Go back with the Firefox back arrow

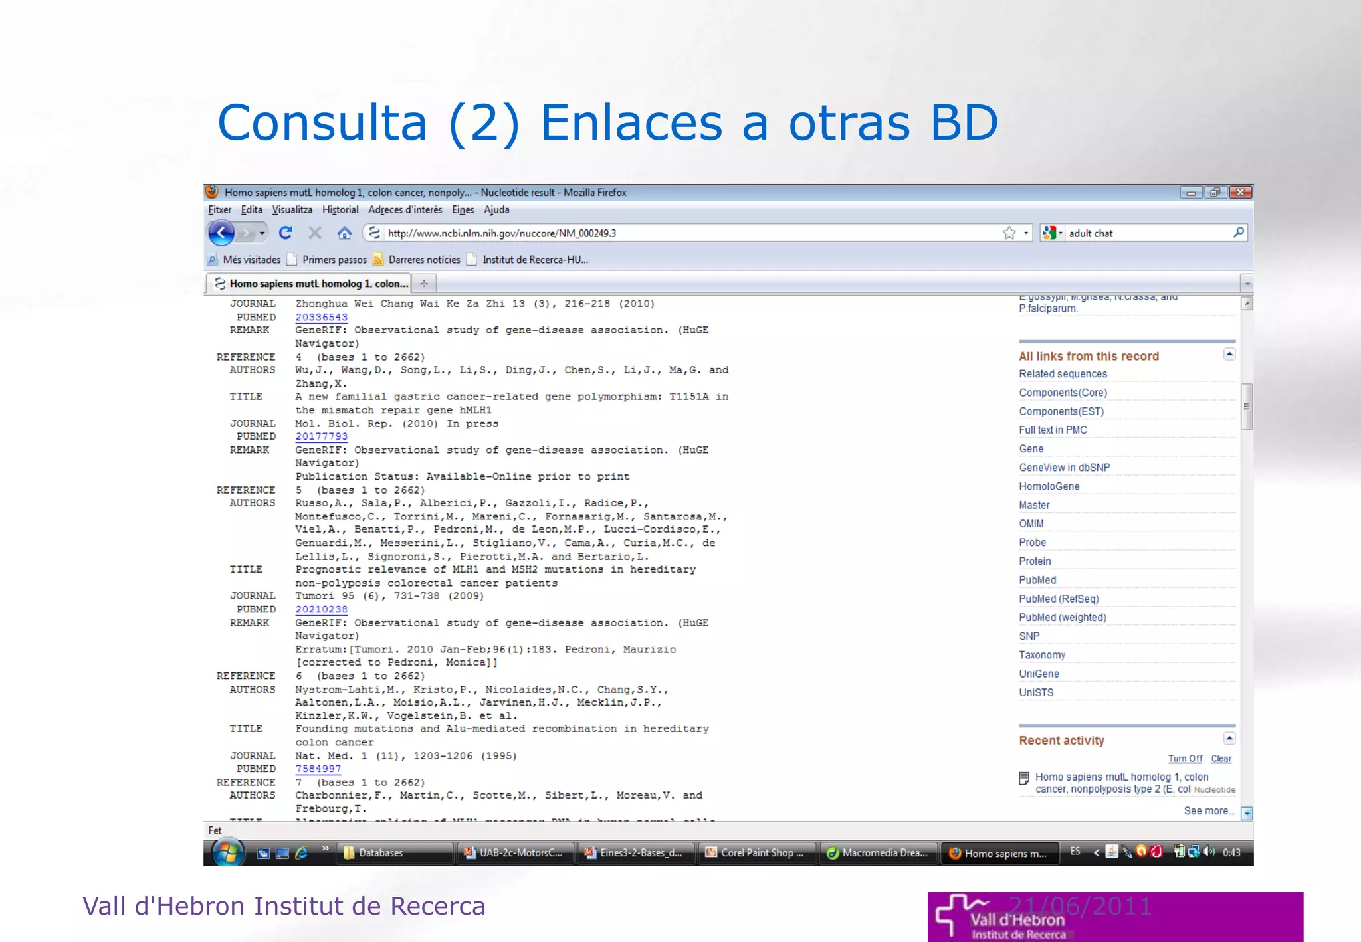click(x=221, y=233)
